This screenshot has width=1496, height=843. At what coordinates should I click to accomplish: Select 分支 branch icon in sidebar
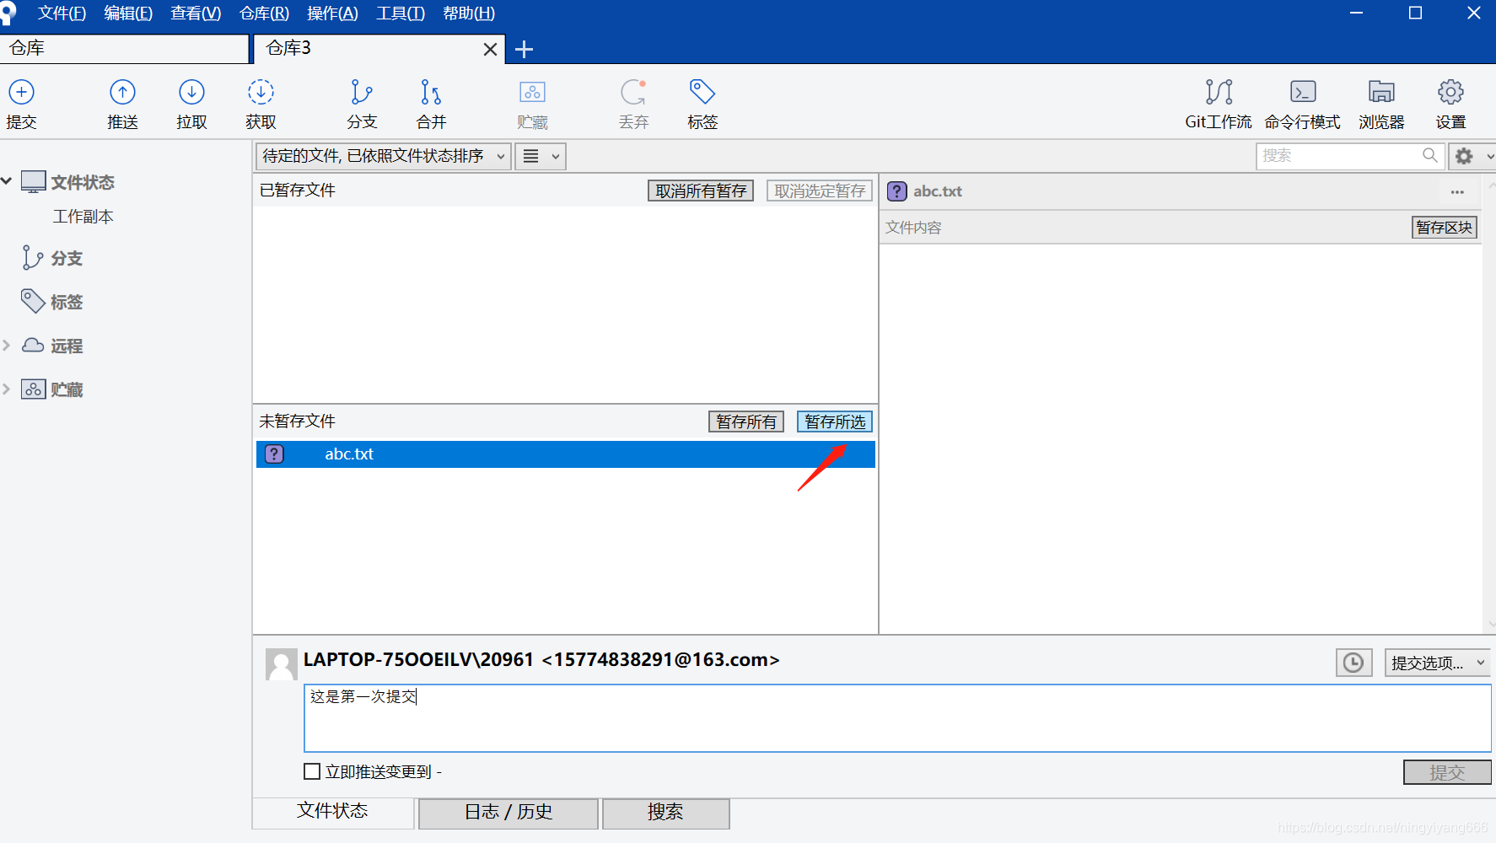coord(33,258)
